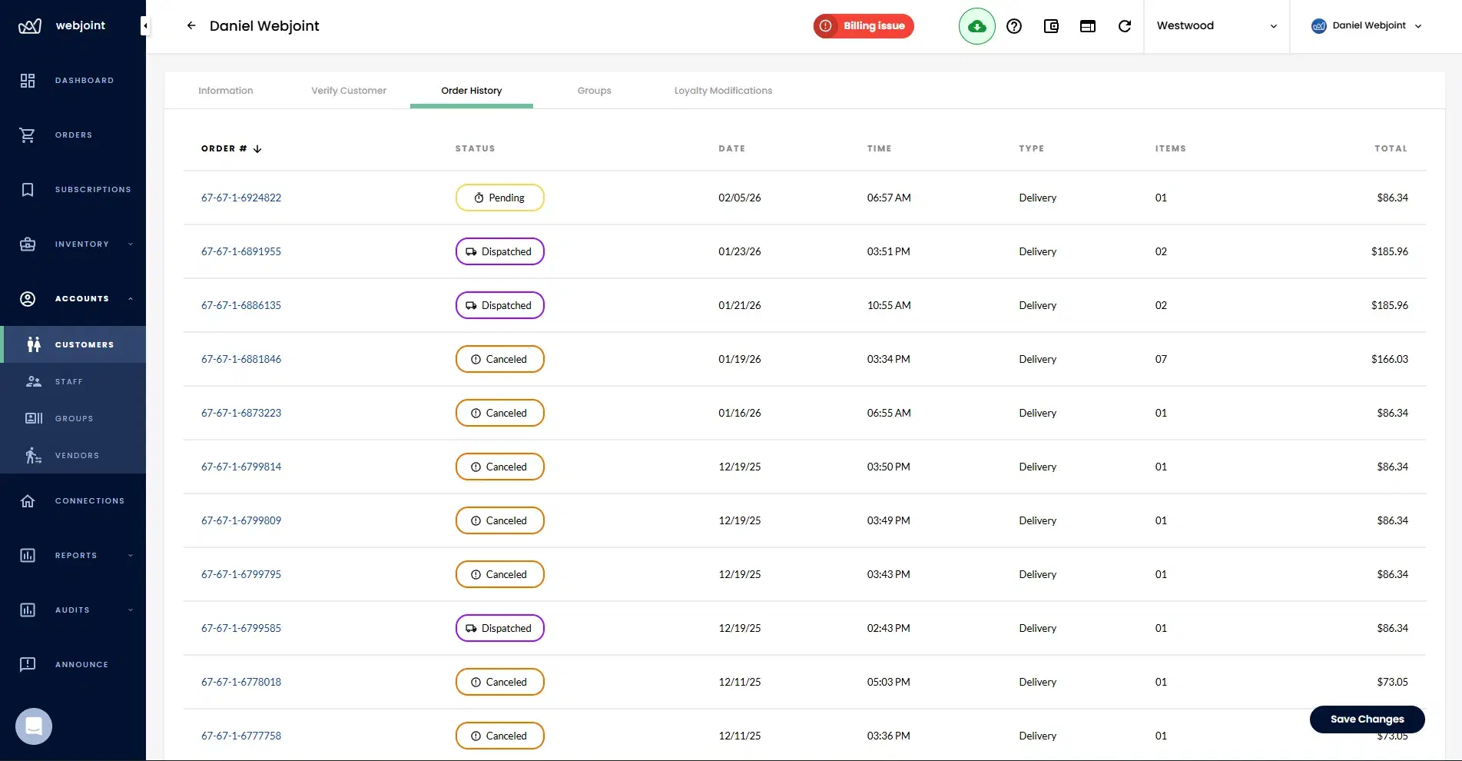Click the wallet icon in the header
This screenshot has width=1462, height=761.
coord(1051,25)
